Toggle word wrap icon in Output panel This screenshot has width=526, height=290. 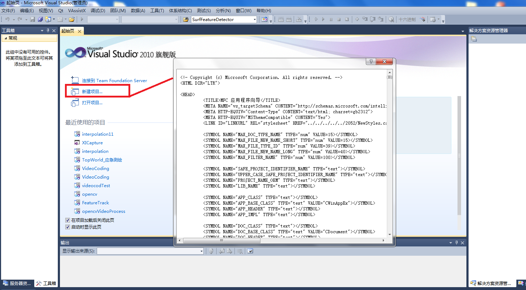coord(250,251)
